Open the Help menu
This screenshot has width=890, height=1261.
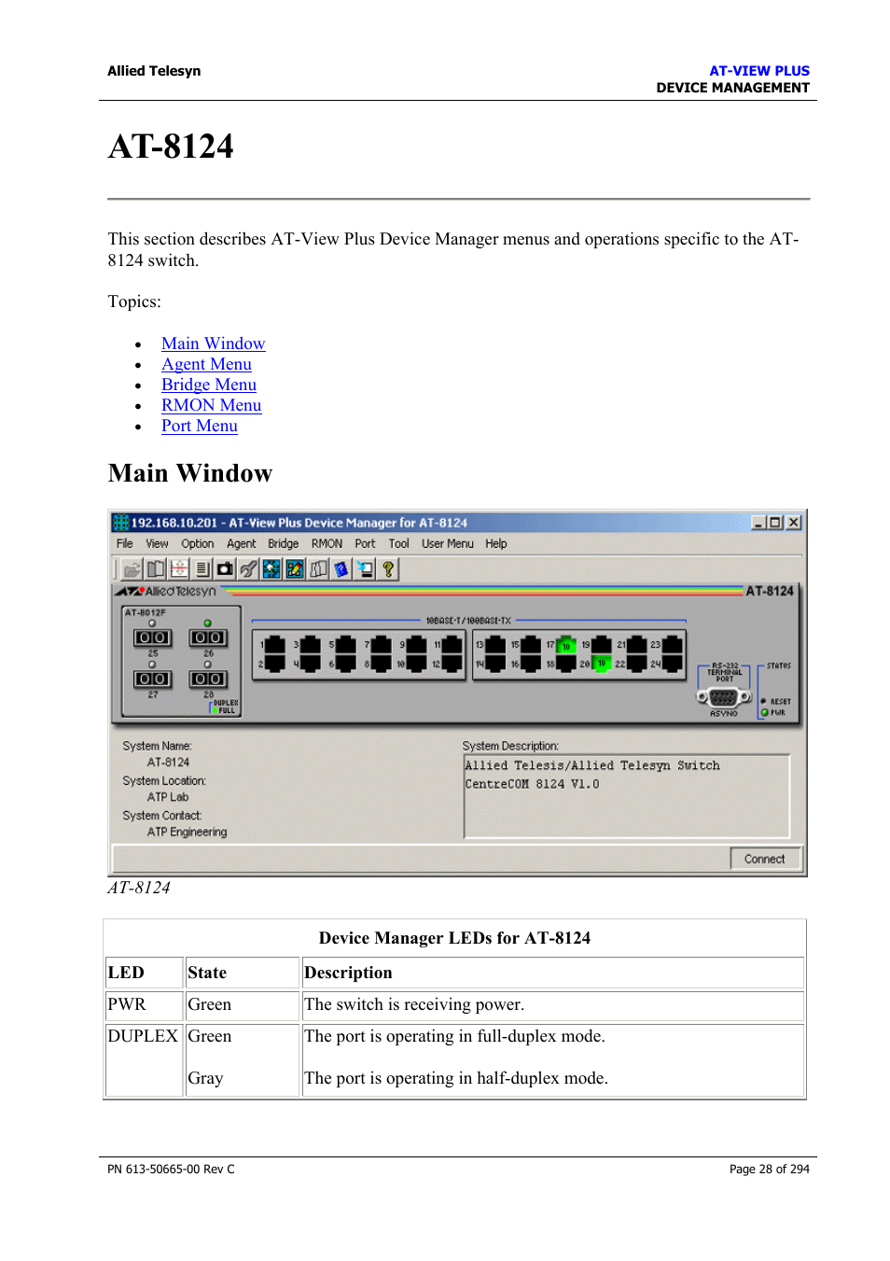click(x=496, y=543)
